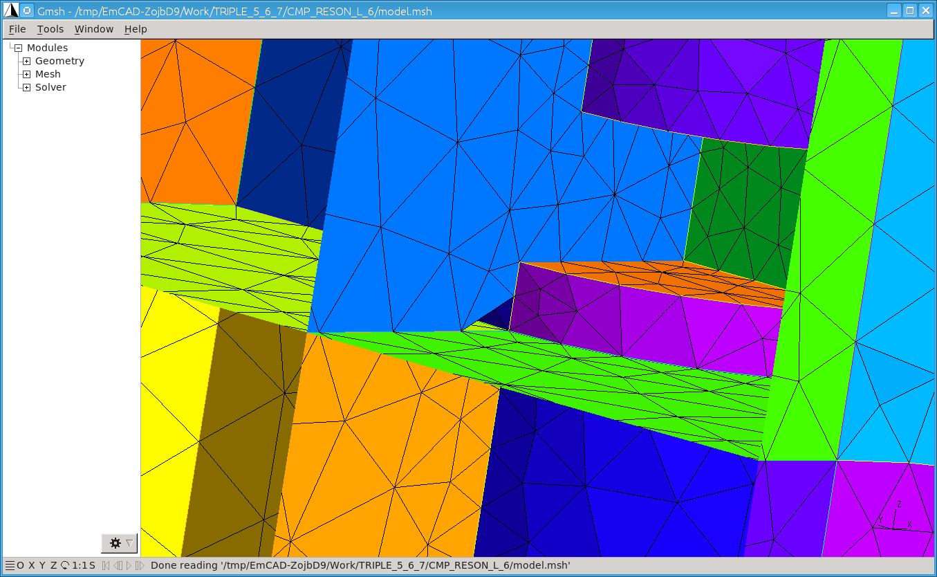Click the rotate view icon in status bar
The width and height of the screenshot is (937, 577).
(x=65, y=565)
